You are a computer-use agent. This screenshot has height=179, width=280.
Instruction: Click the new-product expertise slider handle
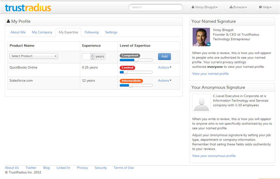[136, 60]
